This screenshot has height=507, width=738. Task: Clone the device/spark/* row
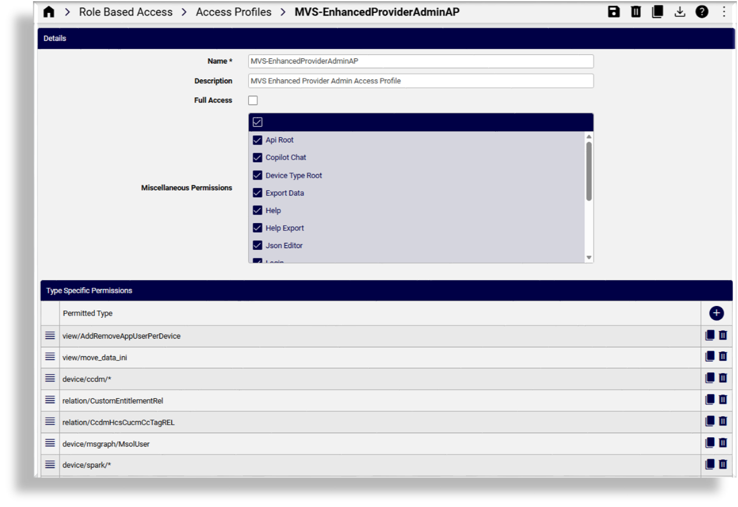click(x=709, y=464)
